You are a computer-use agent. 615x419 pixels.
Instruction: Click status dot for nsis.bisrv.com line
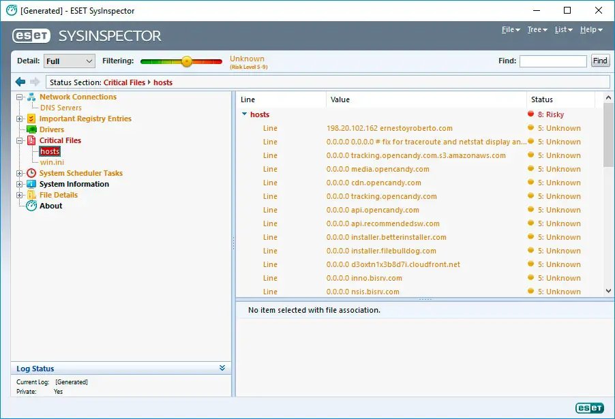530,291
